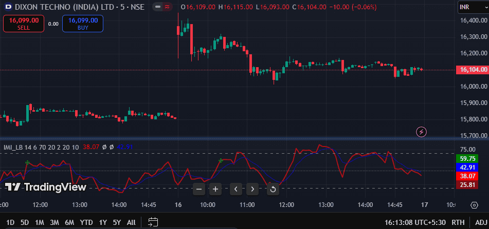
Task: Click the date label 17 on time axis
Action: (424, 205)
